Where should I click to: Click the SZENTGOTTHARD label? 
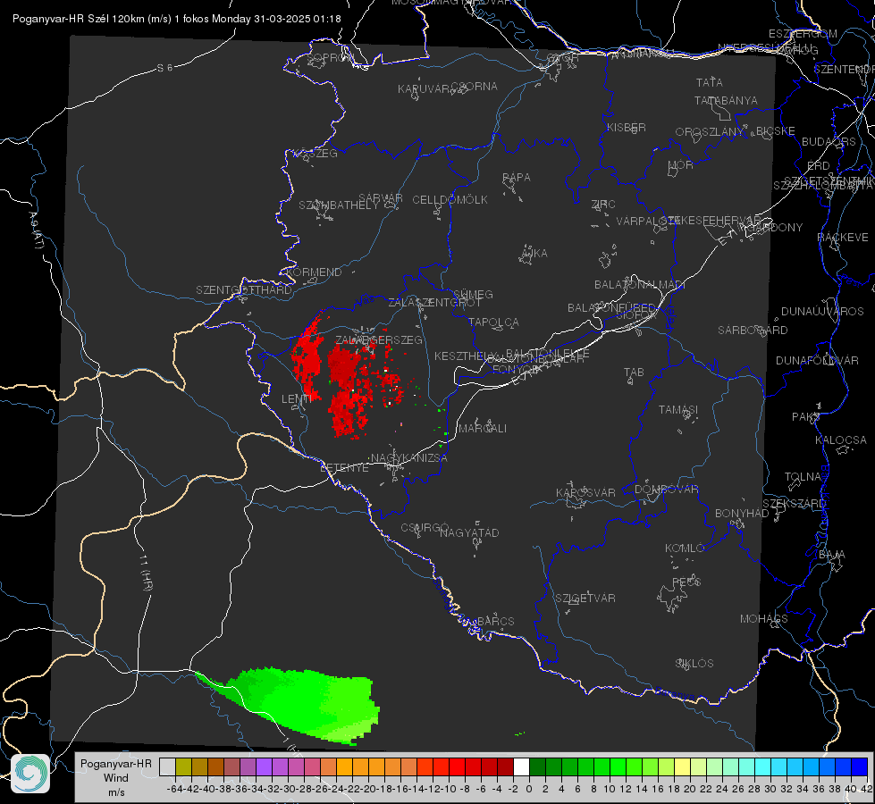(244, 290)
